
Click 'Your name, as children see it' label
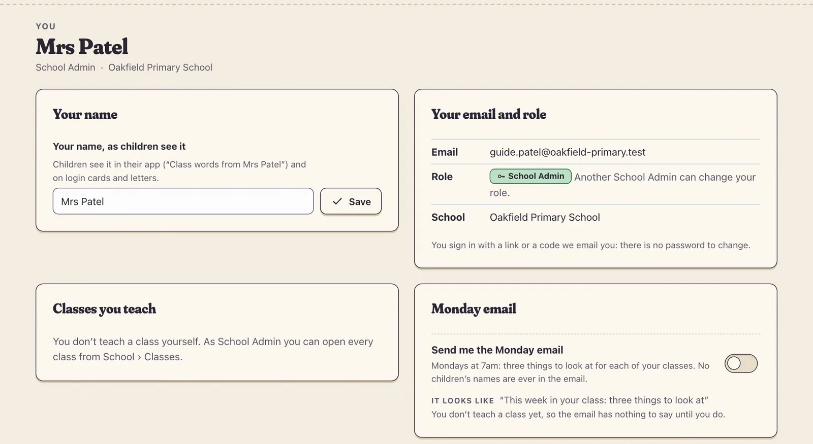(119, 147)
